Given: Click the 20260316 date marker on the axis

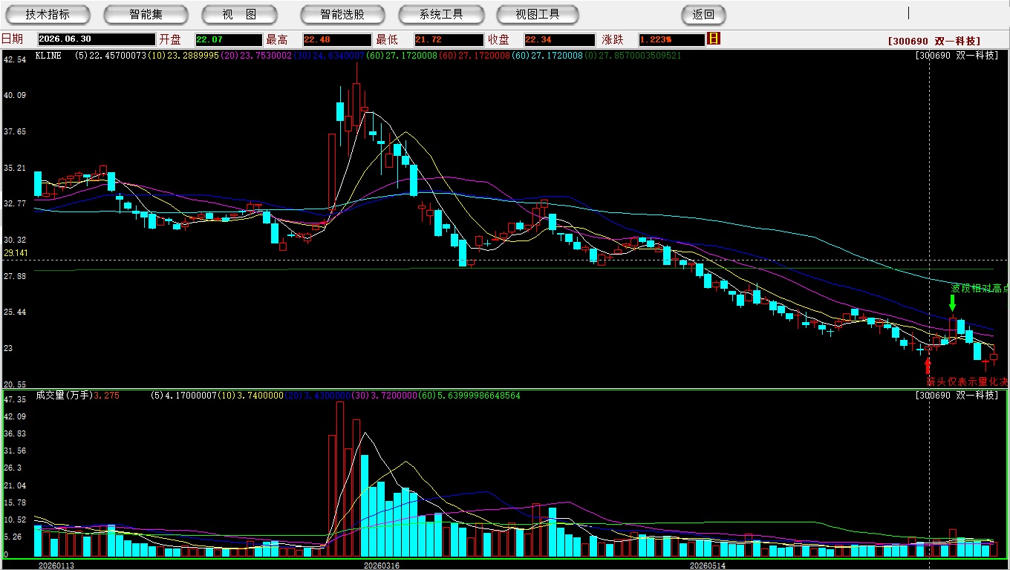Looking at the screenshot, I should (381, 565).
